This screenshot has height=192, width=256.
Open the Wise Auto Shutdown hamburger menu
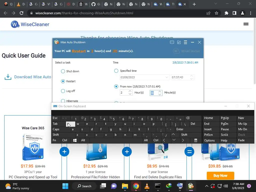pos(185,42)
